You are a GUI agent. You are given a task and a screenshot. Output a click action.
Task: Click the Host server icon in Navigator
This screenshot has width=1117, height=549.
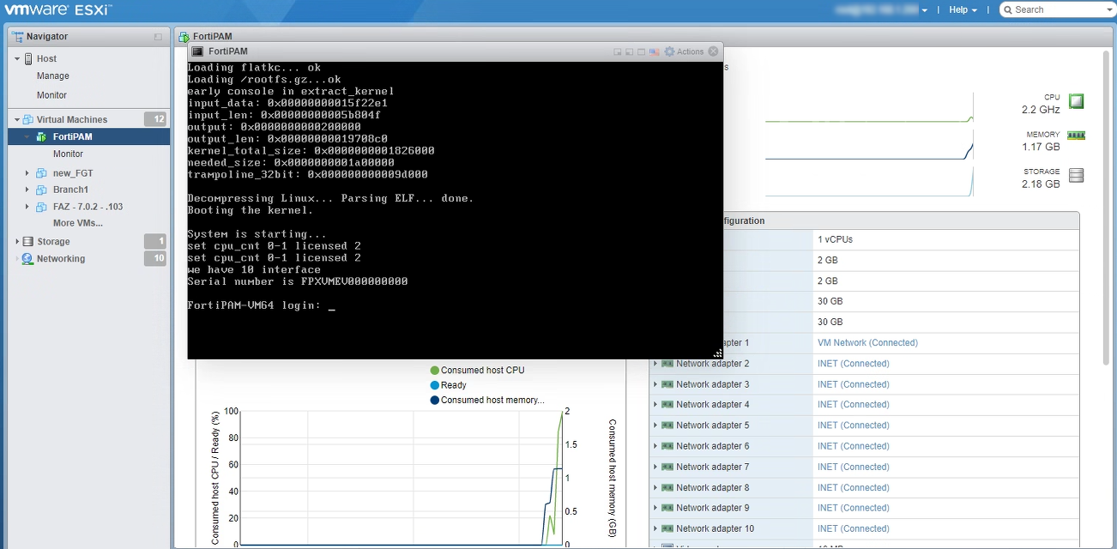click(x=27, y=58)
